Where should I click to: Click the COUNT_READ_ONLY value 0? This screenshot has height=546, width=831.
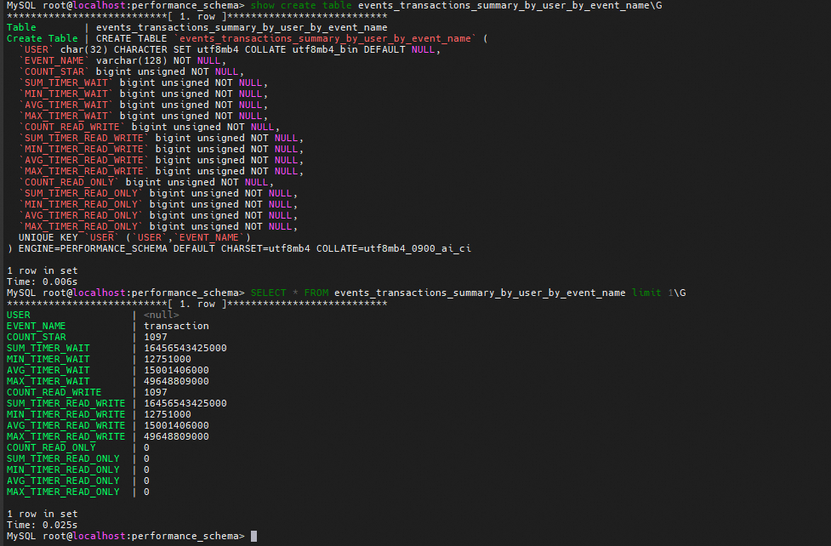pos(147,448)
